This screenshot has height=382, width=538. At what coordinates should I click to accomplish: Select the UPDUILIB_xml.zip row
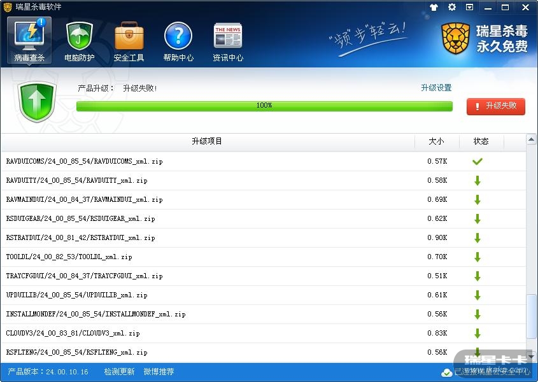click(263, 295)
